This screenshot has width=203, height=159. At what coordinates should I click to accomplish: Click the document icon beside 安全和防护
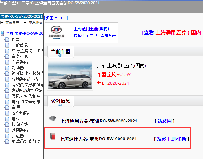tap(7, 113)
